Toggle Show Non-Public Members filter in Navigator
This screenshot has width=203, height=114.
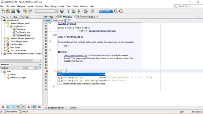[18, 107]
